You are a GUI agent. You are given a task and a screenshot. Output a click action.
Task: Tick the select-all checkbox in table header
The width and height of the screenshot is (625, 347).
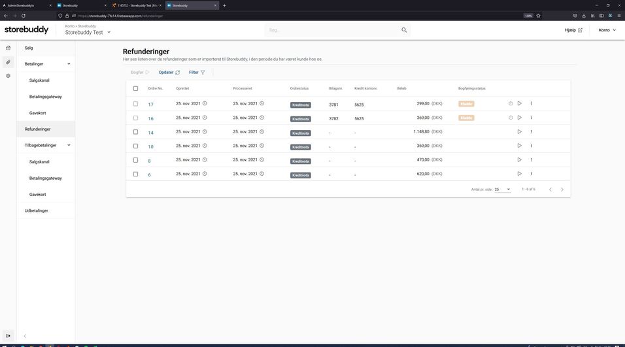[x=135, y=88]
